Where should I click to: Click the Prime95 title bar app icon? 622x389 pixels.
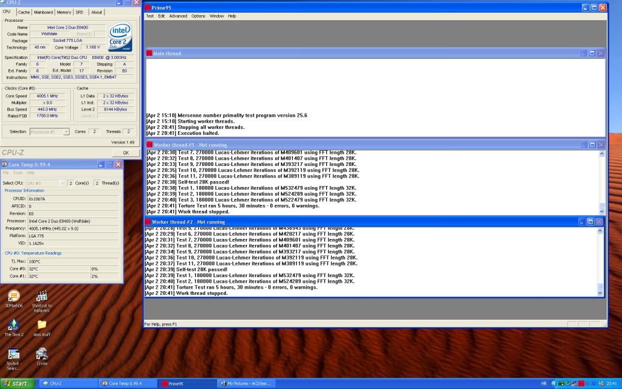pyautogui.click(x=148, y=7)
